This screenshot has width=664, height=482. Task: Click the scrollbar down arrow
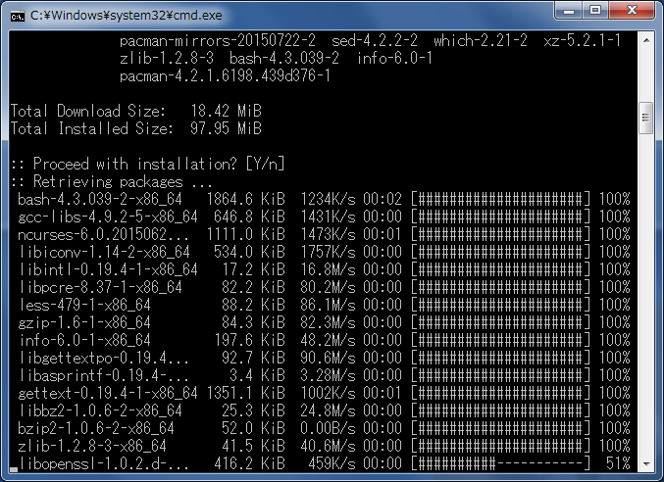646,463
